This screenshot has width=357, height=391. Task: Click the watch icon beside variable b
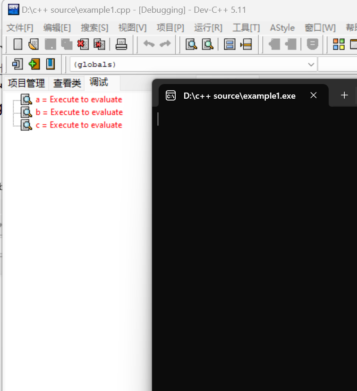[x=26, y=112]
